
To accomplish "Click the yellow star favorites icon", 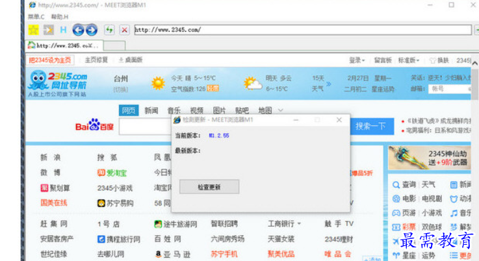I will point(33,30).
